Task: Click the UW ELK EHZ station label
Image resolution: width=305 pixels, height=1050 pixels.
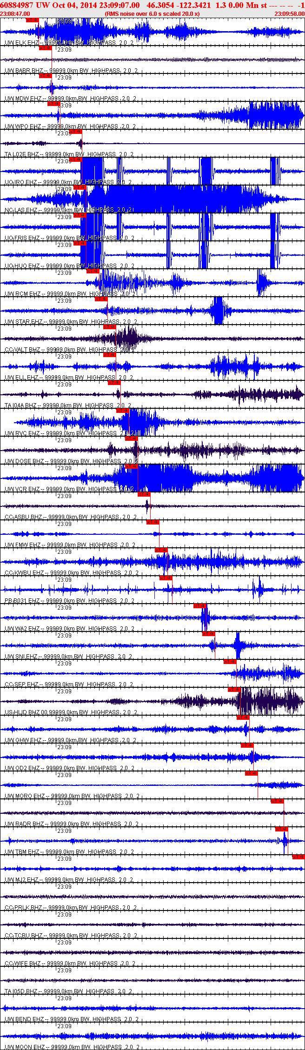Action: tap(69, 43)
